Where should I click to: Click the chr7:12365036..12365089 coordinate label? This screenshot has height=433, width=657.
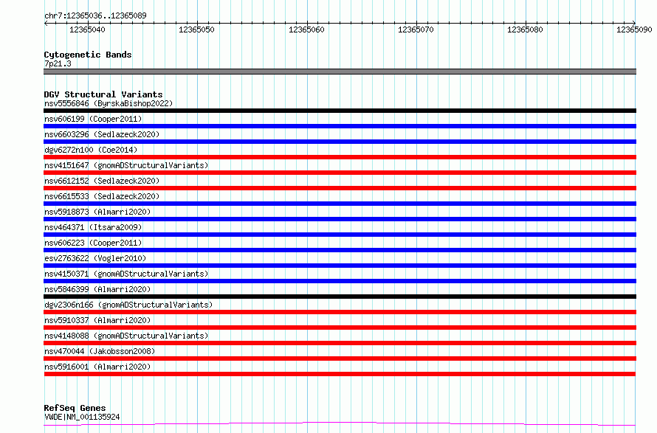tap(95, 15)
